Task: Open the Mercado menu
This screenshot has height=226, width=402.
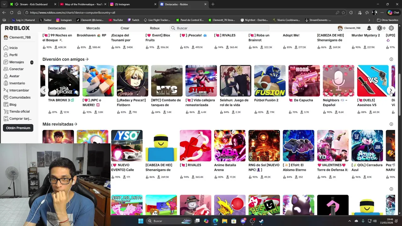Action: click(93, 28)
